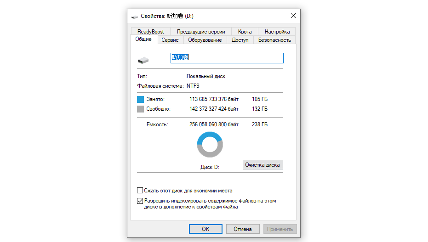Image resolution: width=428 pixels, height=242 pixels.
Task: Click the free bytes value 142 372 327 424
Action: (x=208, y=109)
